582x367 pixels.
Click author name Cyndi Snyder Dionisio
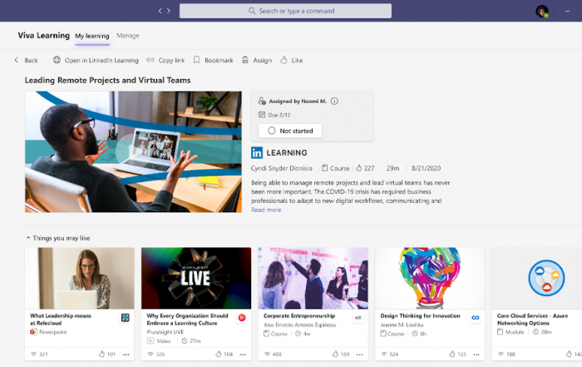(282, 168)
